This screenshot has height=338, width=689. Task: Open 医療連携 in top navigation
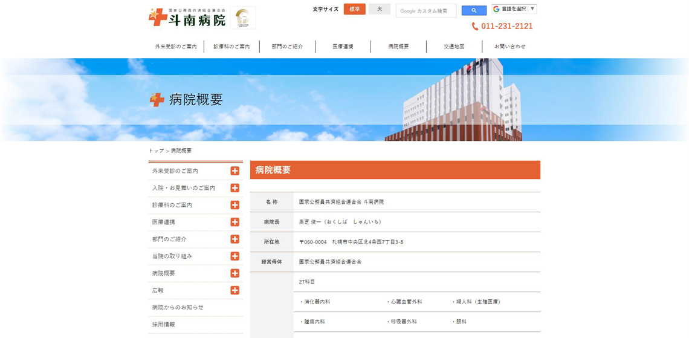tap(343, 47)
